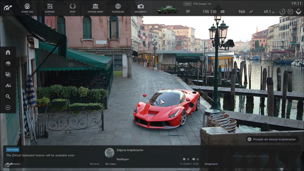The width and height of the screenshot is (304, 171).
Task: Like the post with heart icon
Action: (184, 159)
